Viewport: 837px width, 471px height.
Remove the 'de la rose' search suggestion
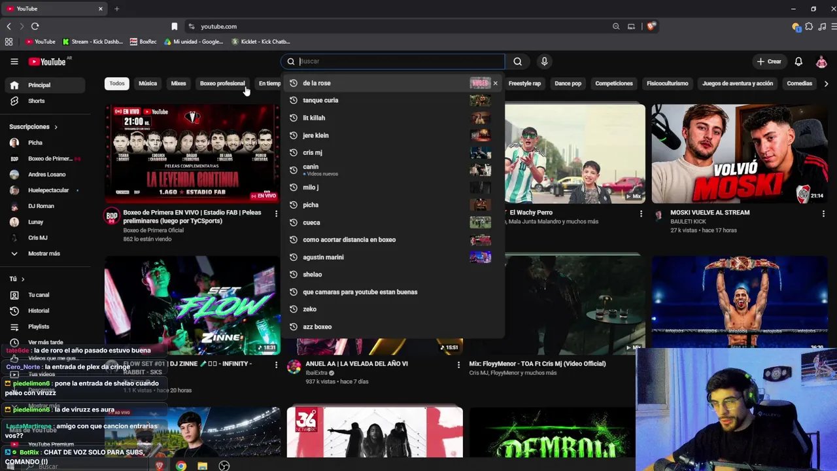(495, 83)
